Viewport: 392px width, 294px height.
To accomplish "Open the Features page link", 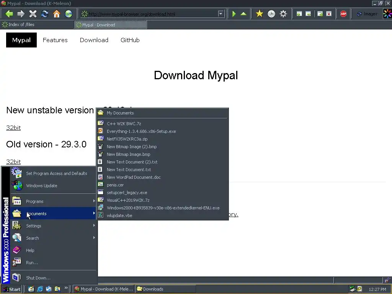I will tap(55, 40).
